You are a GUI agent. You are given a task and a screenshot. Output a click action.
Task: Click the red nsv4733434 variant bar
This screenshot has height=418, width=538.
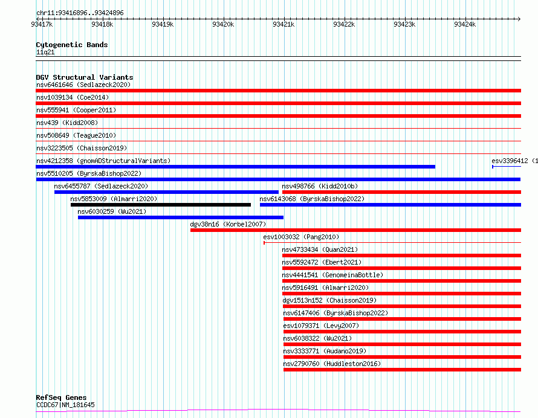[x=401, y=256]
